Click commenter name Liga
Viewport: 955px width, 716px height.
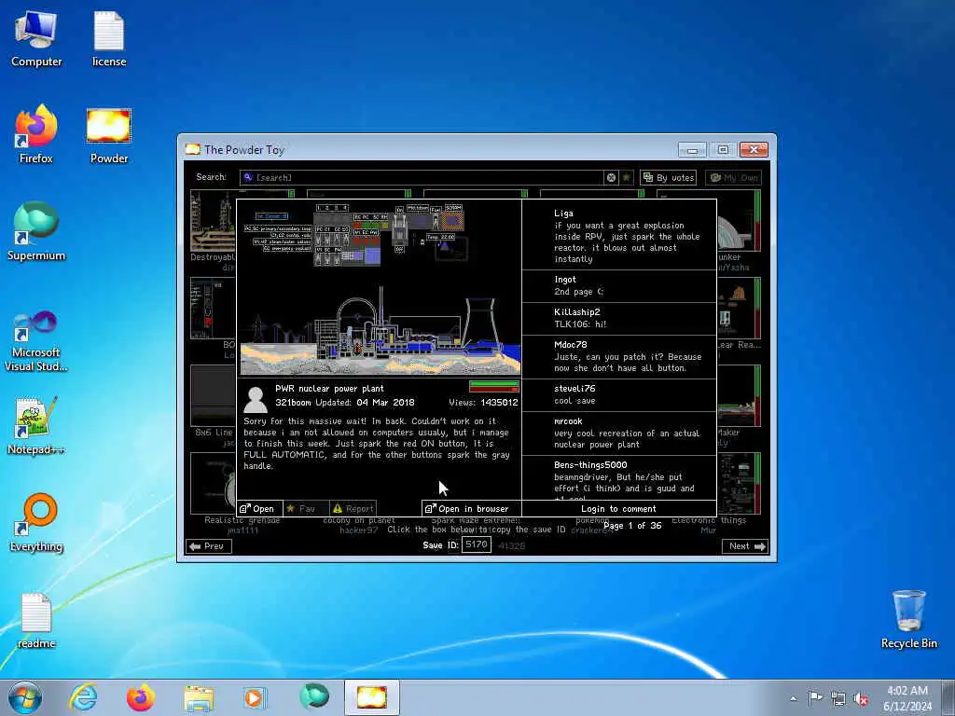point(563,213)
